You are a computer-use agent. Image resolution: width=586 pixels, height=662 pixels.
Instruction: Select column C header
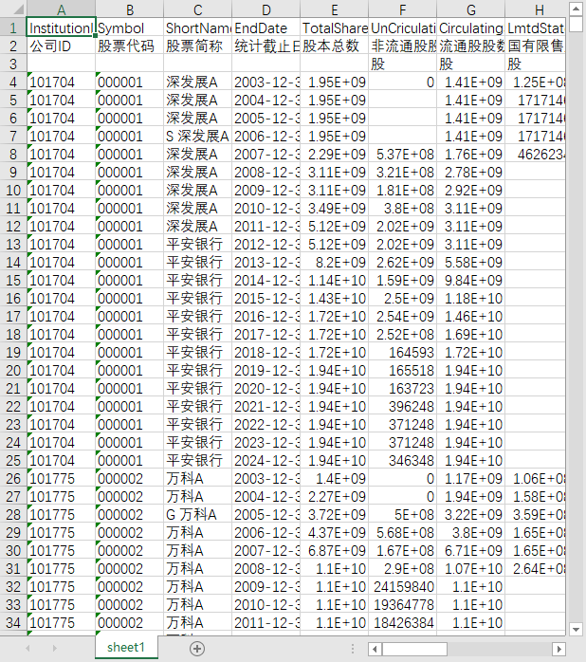(197, 9)
